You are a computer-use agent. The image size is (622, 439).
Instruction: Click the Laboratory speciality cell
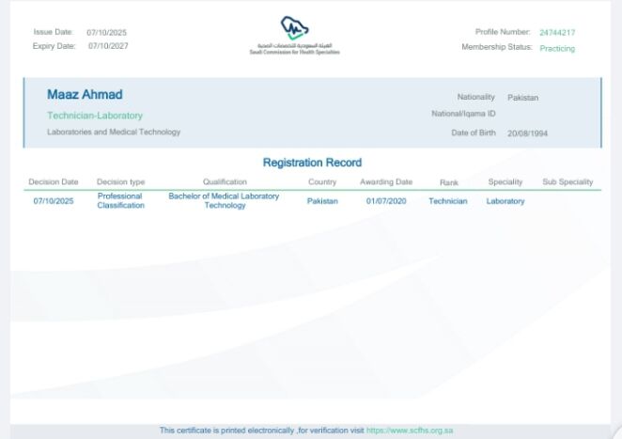click(x=505, y=201)
